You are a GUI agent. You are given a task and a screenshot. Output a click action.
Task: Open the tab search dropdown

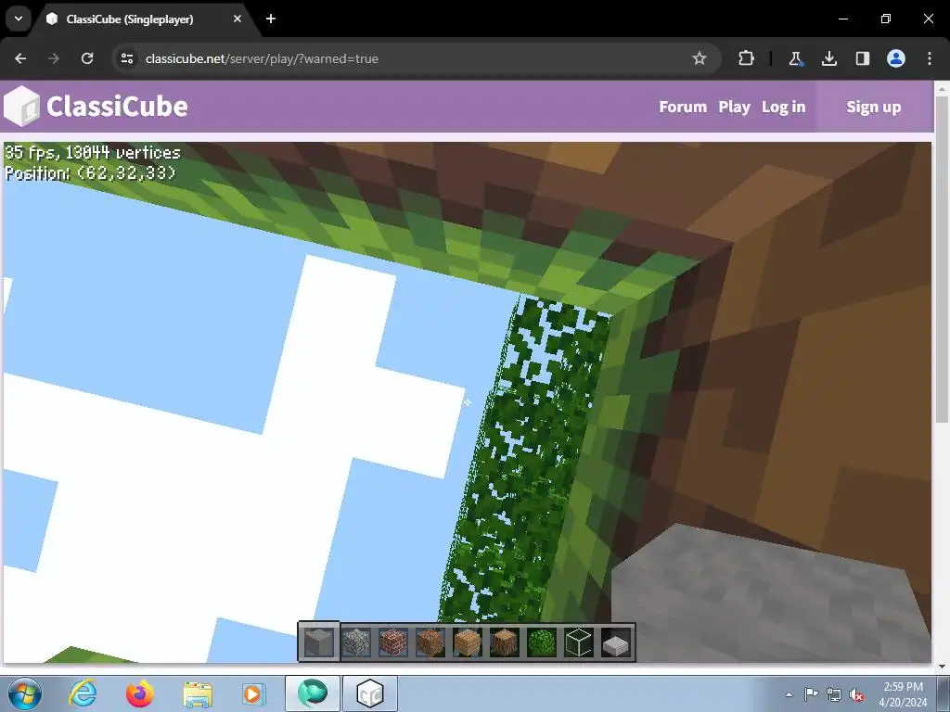19,19
